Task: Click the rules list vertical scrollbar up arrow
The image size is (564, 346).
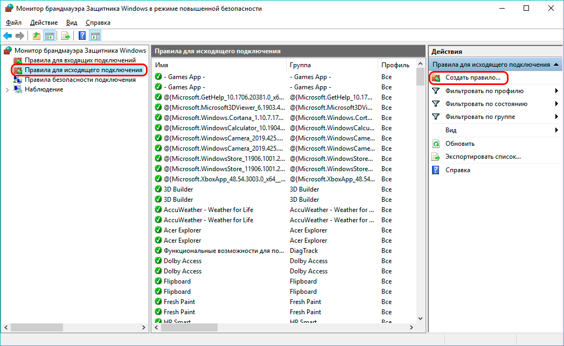Action: 420,63
